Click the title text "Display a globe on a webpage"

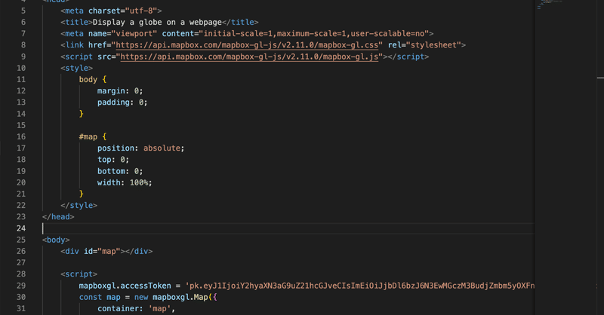pyautogui.click(x=157, y=23)
